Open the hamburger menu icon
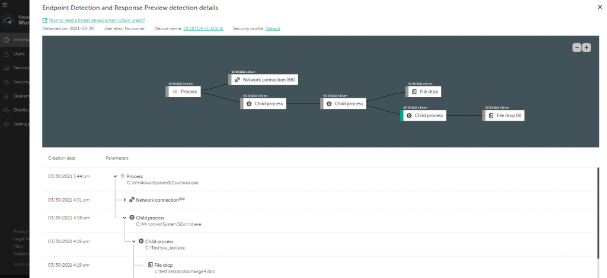607x278 pixels. 5,5
